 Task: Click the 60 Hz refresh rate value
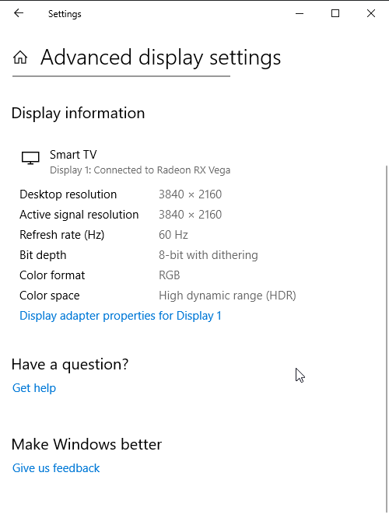point(173,235)
